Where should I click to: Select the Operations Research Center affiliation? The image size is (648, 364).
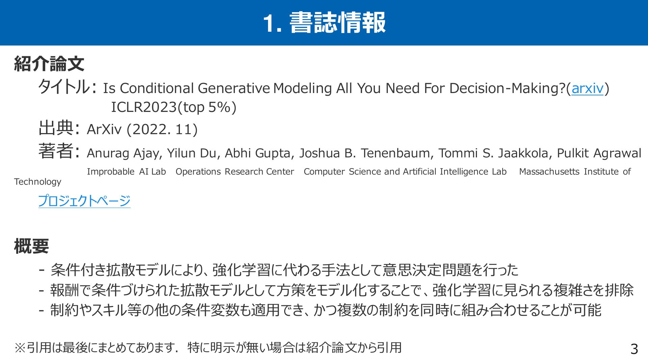tap(235, 172)
